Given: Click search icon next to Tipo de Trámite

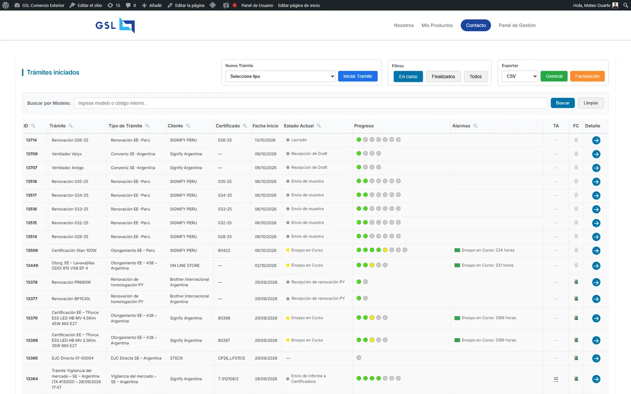Looking at the screenshot, I should coord(147,126).
